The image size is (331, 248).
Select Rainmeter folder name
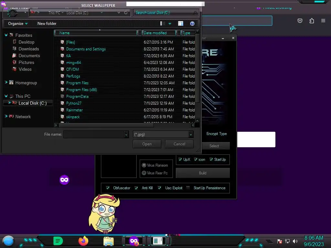click(x=74, y=110)
